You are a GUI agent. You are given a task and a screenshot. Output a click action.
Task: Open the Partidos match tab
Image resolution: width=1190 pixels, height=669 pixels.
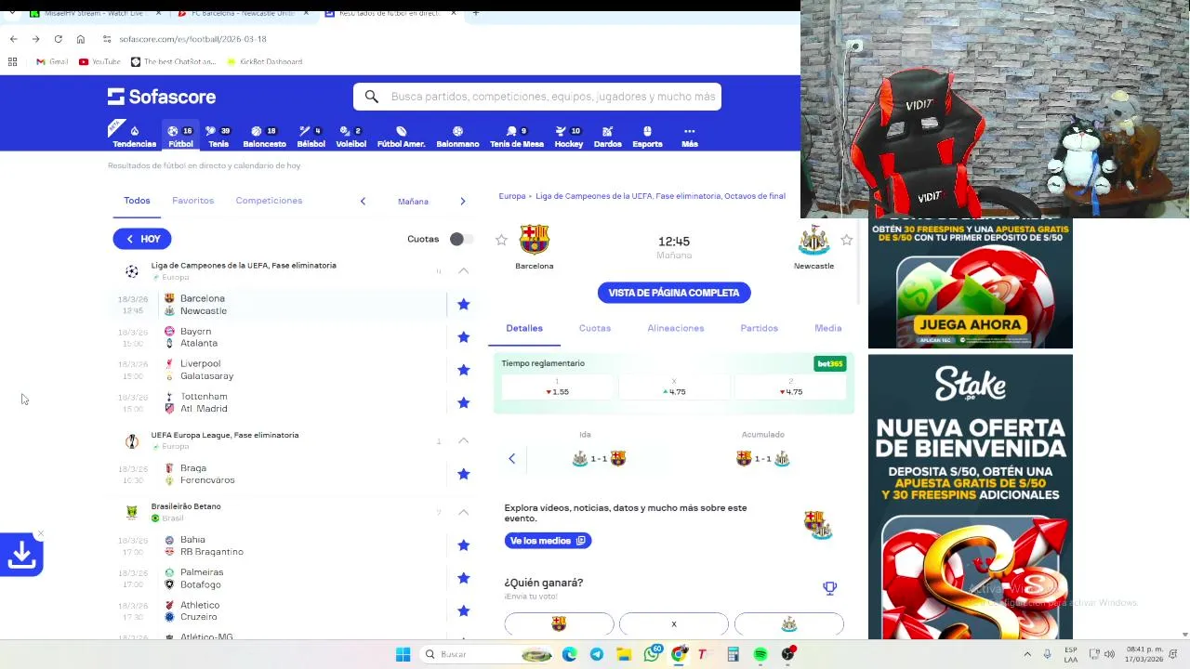[759, 328]
